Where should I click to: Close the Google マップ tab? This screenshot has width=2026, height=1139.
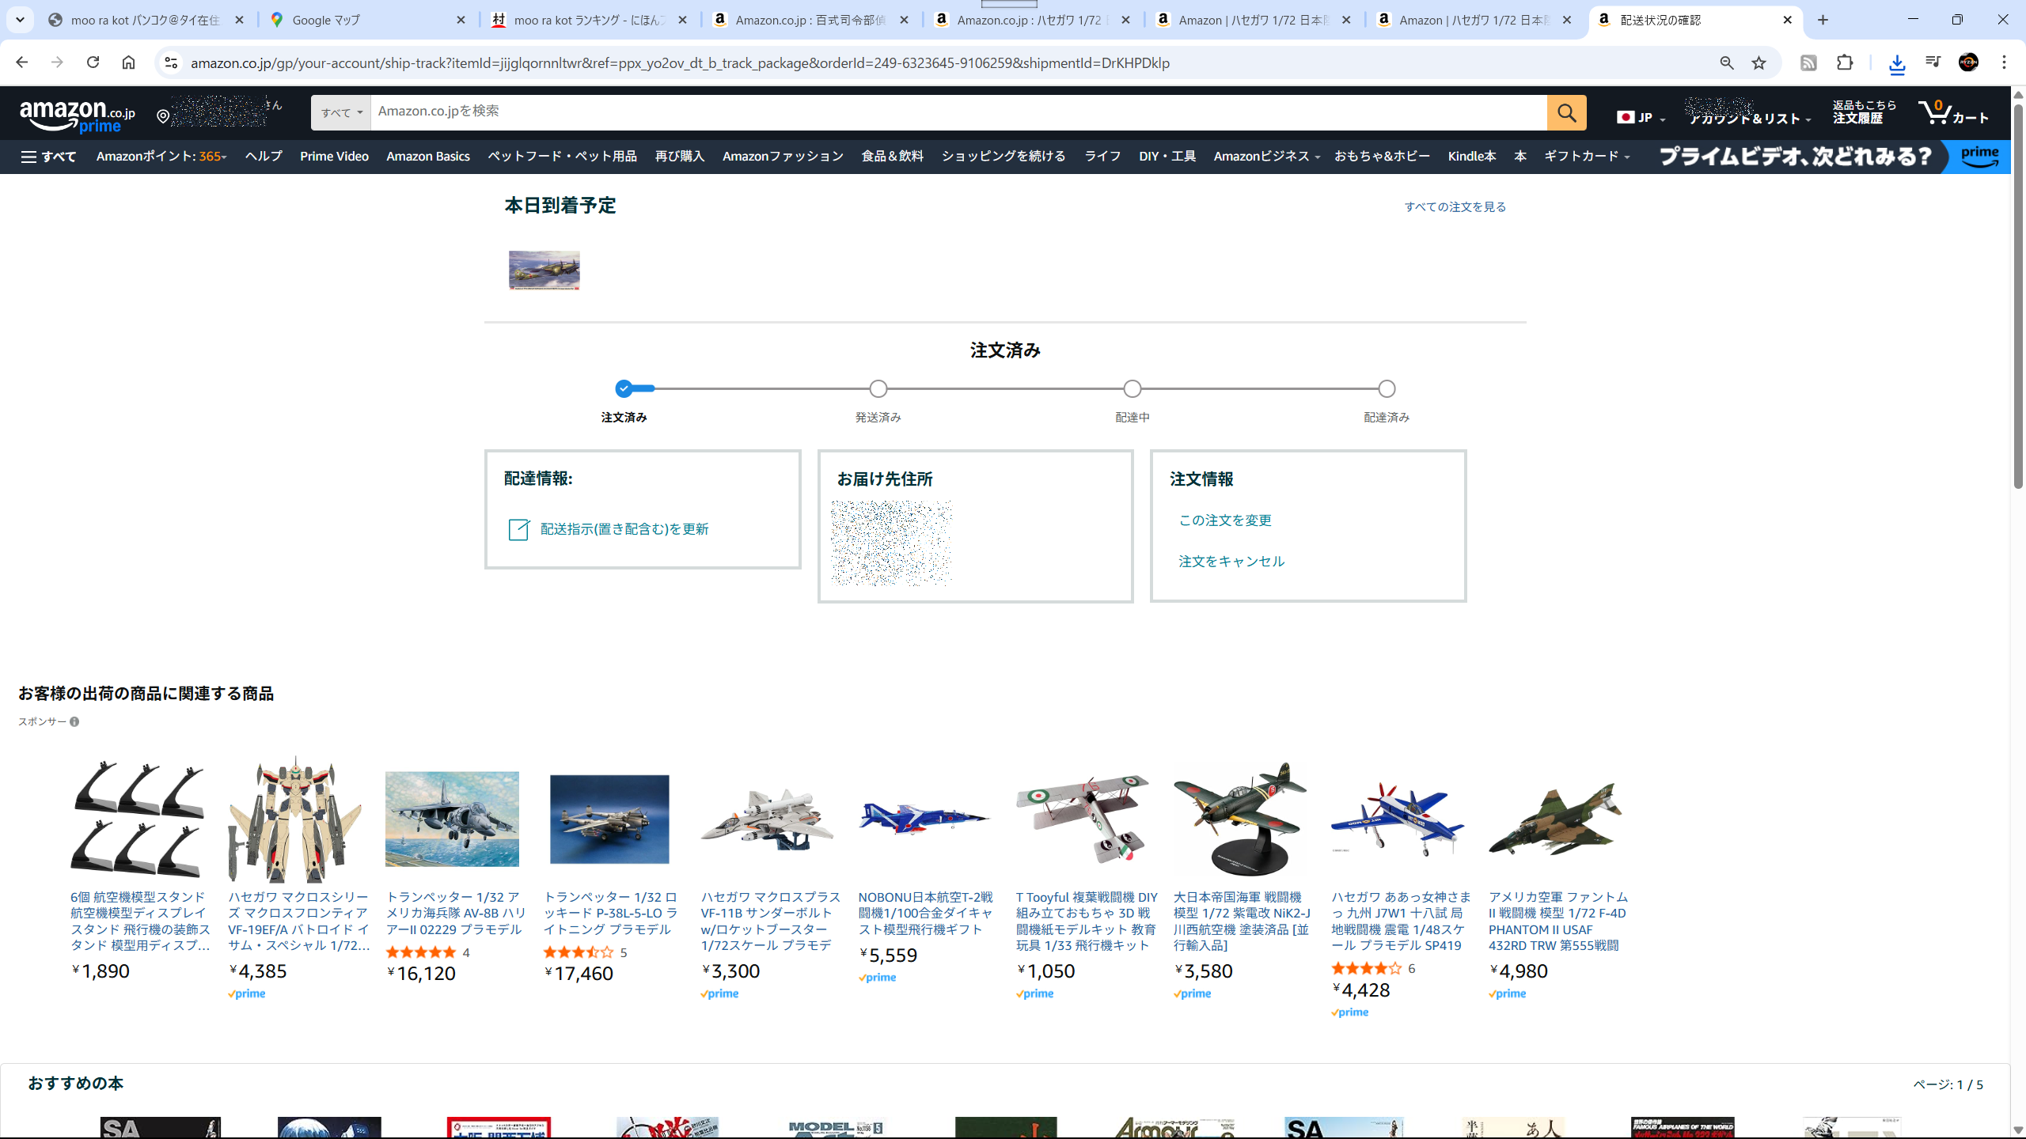pyautogui.click(x=461, y=20)
